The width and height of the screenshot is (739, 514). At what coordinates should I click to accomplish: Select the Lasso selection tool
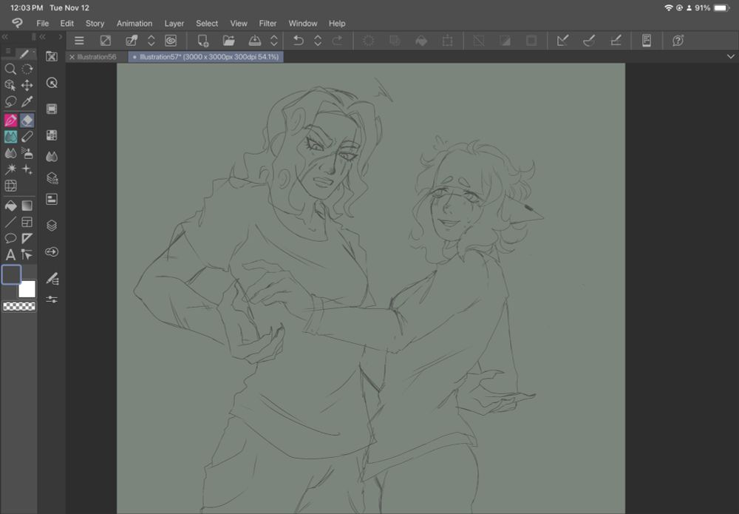pos(10,101)
